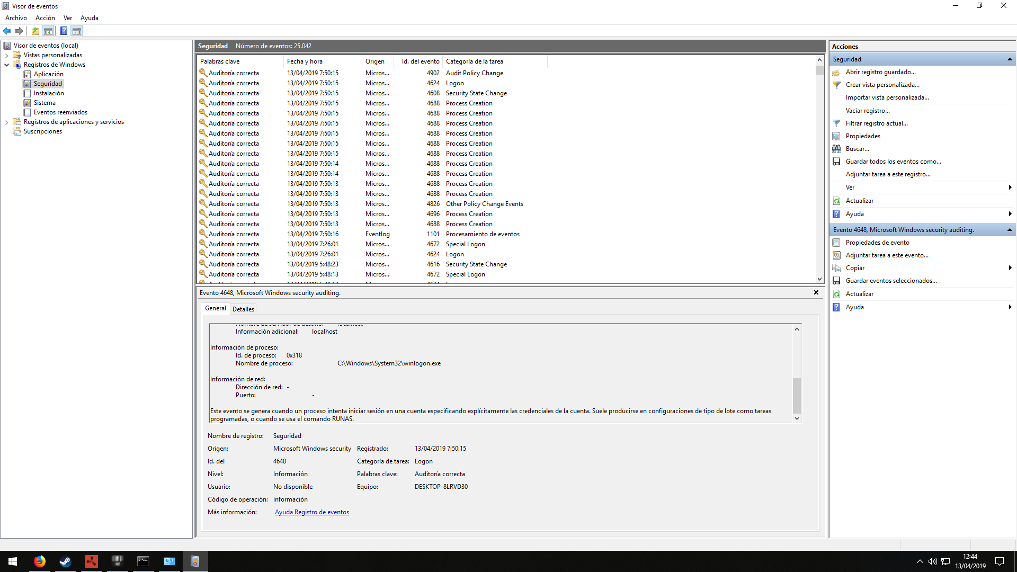Click the gray Forward arrow in toolbar
This screenshot has height=572, width=1017.
[19, 31]
